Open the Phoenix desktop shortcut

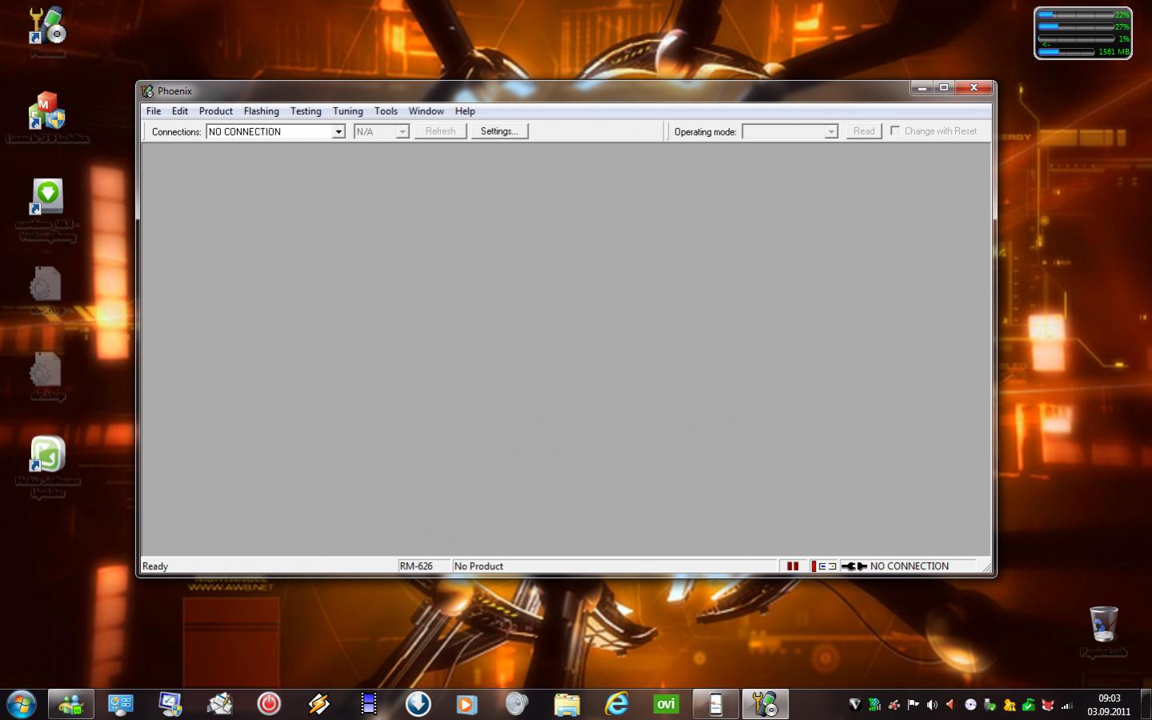(47, 32)
